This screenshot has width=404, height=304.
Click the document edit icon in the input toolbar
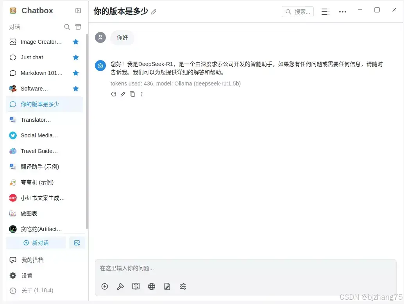167,286
